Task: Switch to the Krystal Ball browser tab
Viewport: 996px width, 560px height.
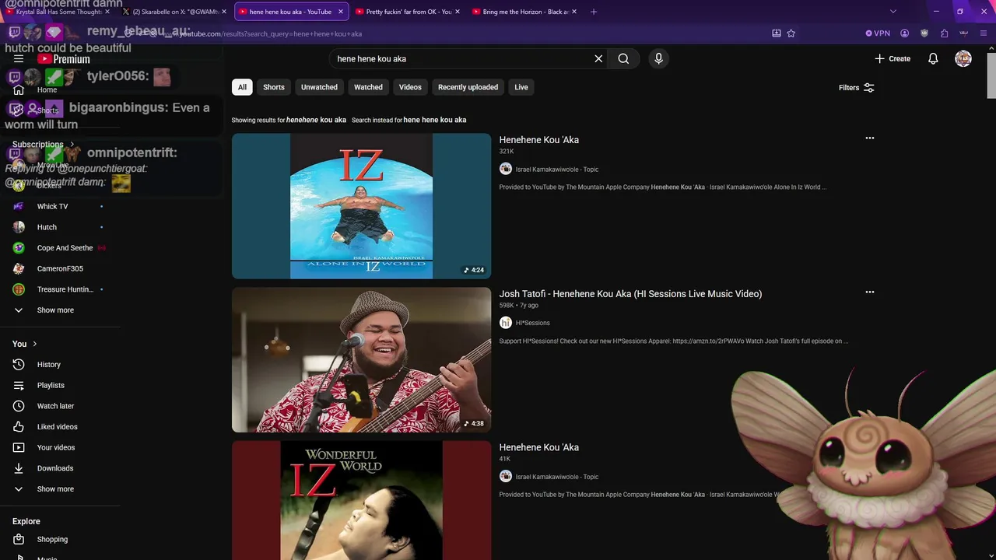Action: pyautogui.click(x=58, y=12)
